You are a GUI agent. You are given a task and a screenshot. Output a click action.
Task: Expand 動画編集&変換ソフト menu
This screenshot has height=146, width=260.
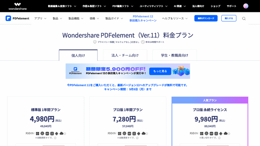62,6
